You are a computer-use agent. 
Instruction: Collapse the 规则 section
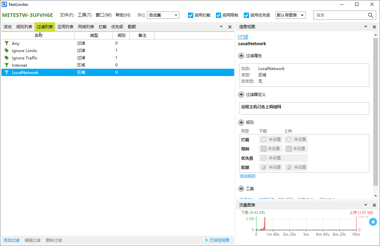(x=241, y=123)
